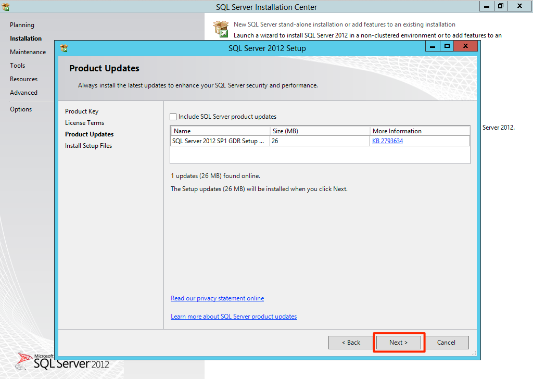Select the Tools section in Installation Center
533x379 pixels.
[17, 65]
